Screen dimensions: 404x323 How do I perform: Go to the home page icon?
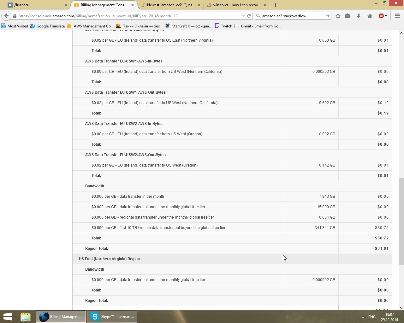(370, 16)
